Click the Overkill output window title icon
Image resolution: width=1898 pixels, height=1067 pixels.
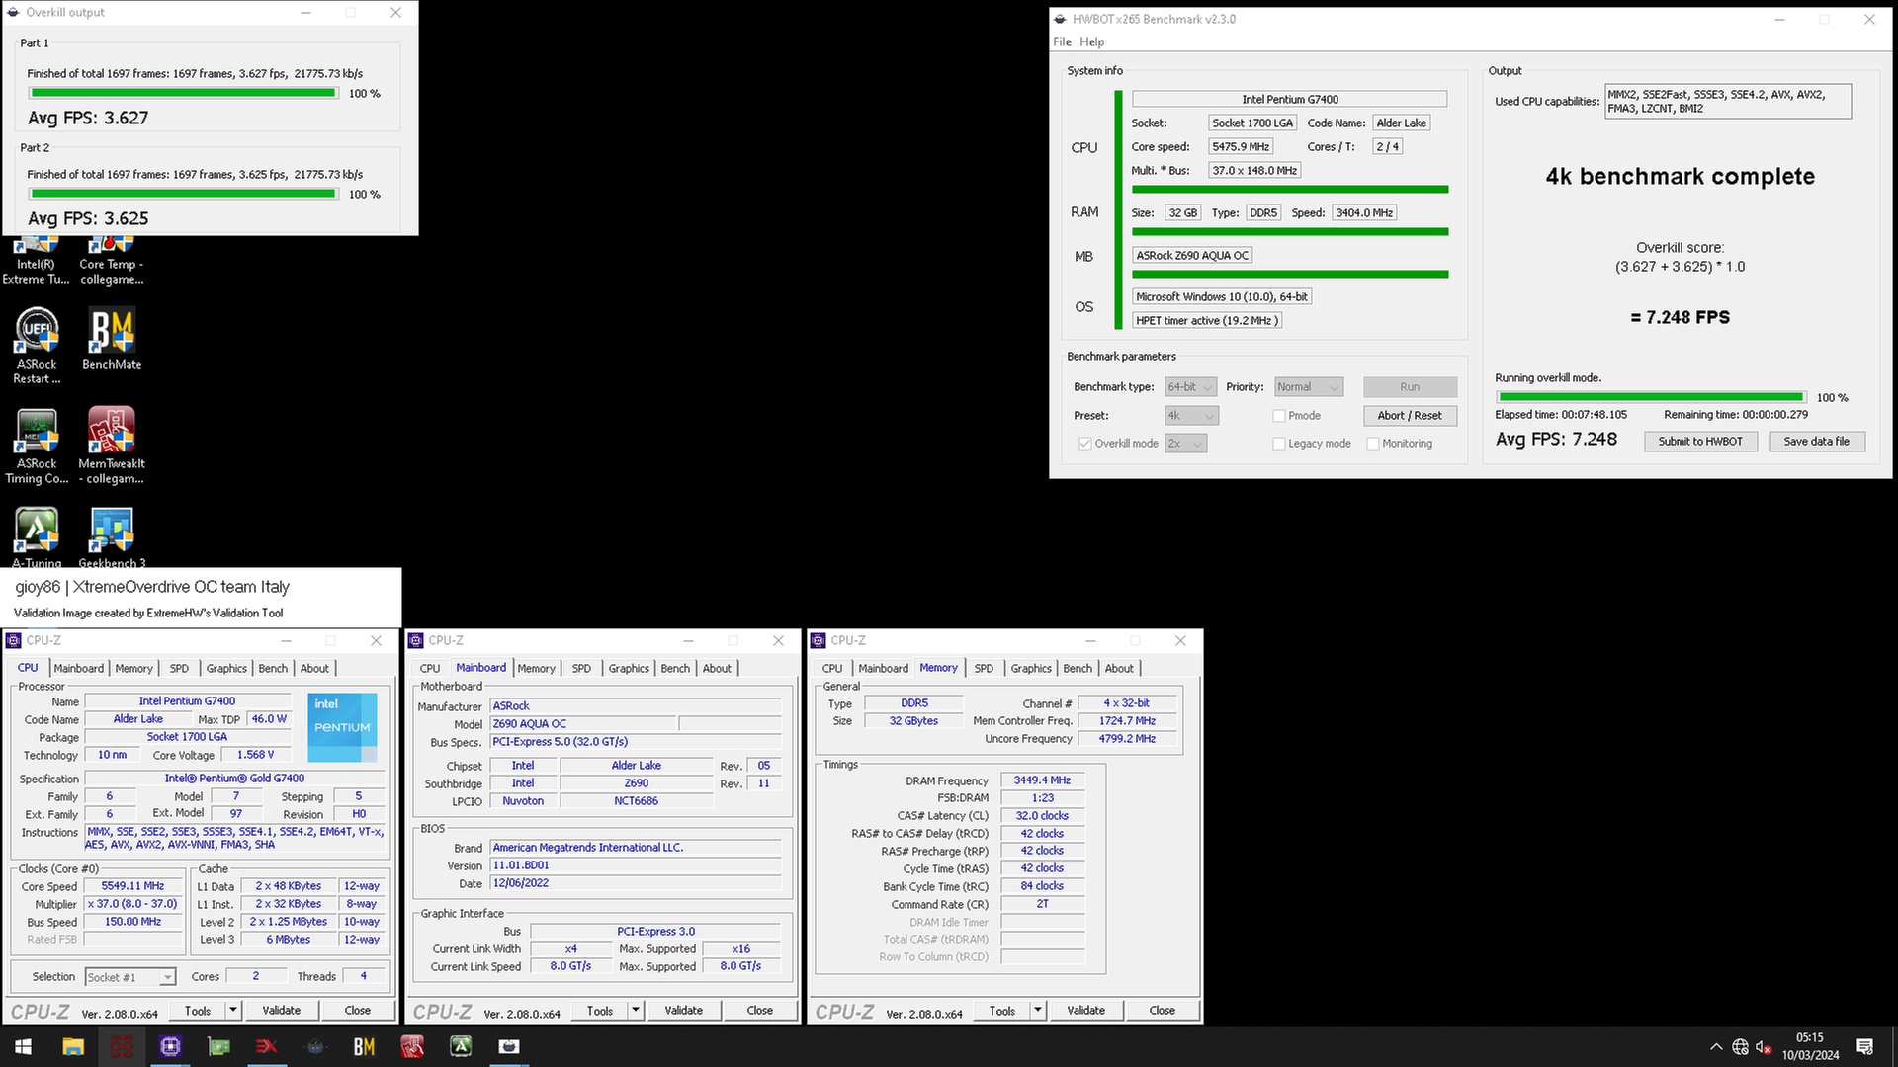point(14,12)
